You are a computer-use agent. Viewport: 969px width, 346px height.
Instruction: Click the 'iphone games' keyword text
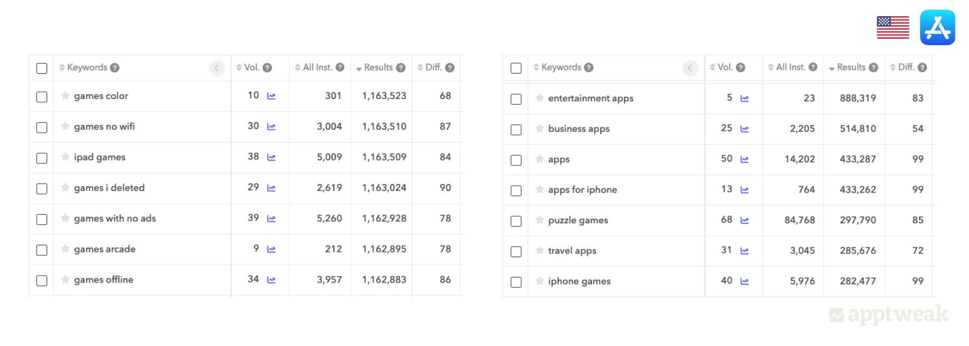point(579,281)
